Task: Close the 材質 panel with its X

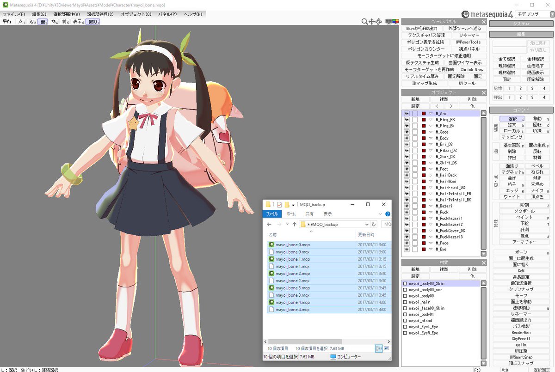Action: click(x=483, y=262)
